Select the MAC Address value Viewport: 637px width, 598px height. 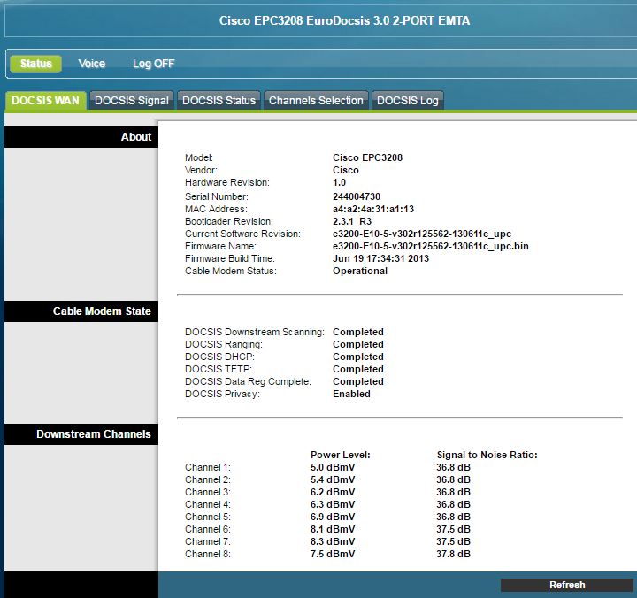372,209
